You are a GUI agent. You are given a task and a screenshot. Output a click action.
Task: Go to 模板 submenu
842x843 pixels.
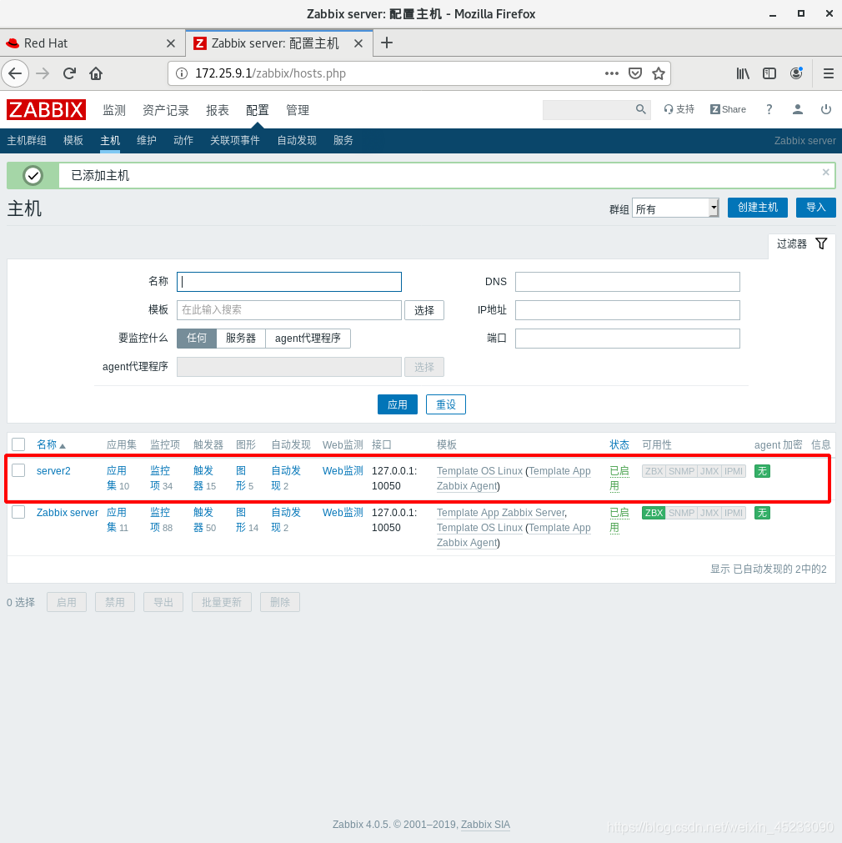pos(73,140)
